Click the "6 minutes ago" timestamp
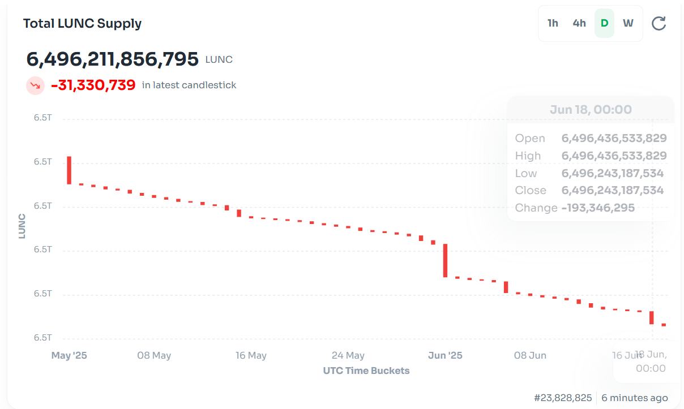 click(634, 398)
